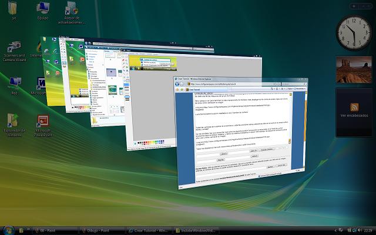Click the quick launch icon beside Start
The width and height of the screenshot is (376, 235).
[x=21, y=230]
